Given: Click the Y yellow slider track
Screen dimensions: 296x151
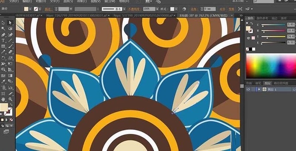Looking at the screenshot, I should click(x=273, y=36).
